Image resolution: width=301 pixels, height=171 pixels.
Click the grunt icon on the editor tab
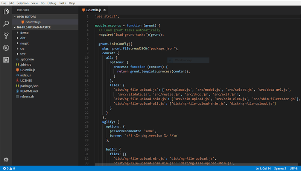click(x=84, y=10)
